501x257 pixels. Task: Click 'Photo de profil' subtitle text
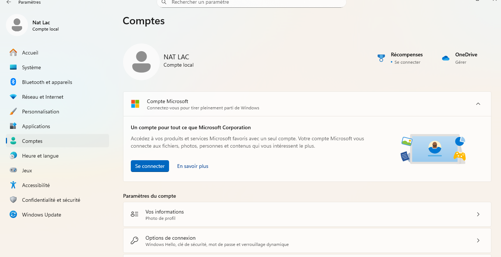click(x=160, y=218)
